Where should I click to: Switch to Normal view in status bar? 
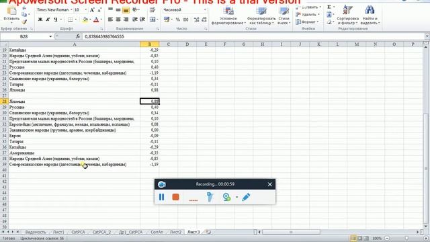coord(353,239)
